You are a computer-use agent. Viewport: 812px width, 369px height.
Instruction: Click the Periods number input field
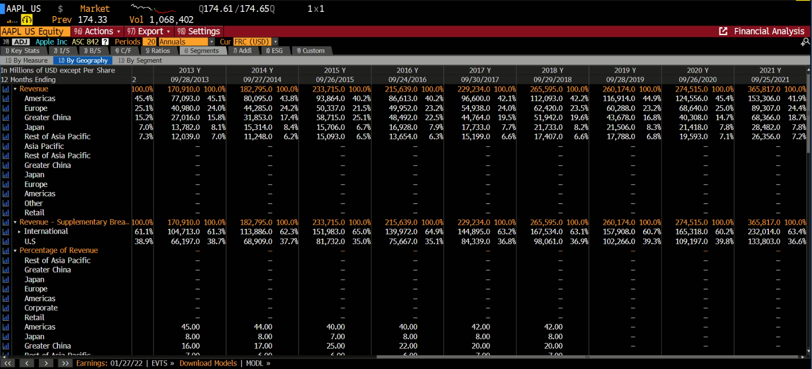coord(151,42)
